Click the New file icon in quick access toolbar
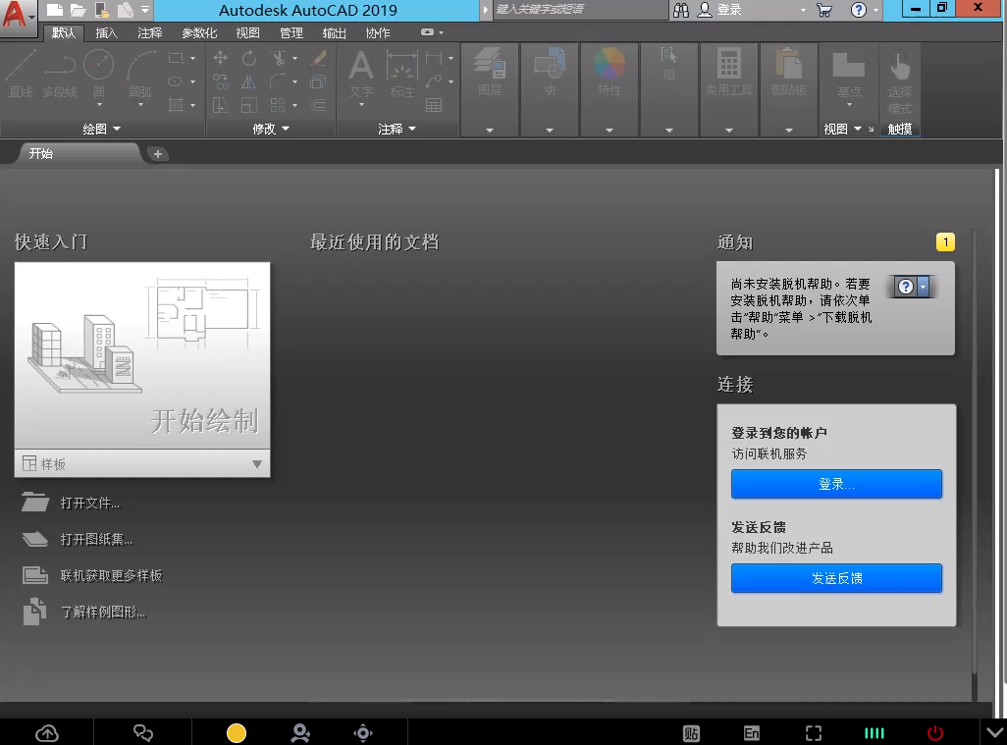This screenshot has width=1007, height=745. 55,10
